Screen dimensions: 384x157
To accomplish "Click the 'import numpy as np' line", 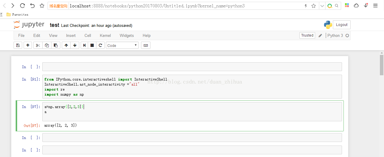I will 64,94.
